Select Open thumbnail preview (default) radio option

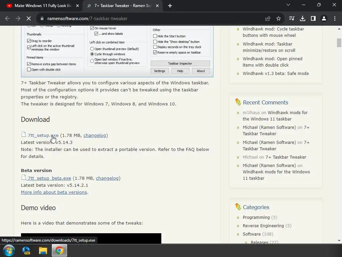coord(92,49)
